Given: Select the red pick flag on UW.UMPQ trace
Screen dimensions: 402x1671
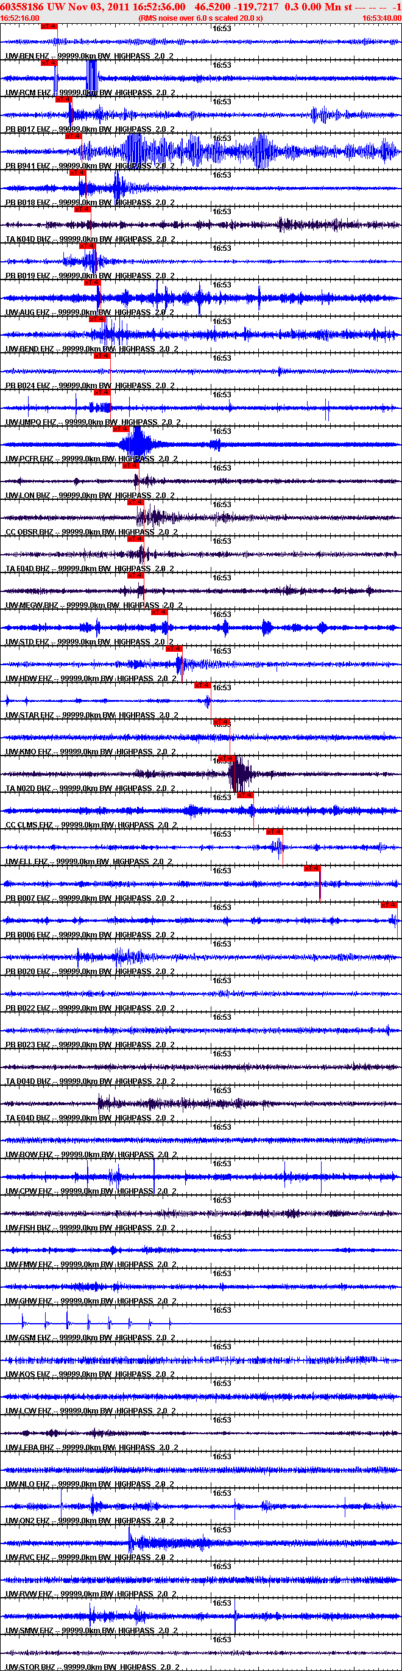Looking at the screenshot, I should click(102, 392).
